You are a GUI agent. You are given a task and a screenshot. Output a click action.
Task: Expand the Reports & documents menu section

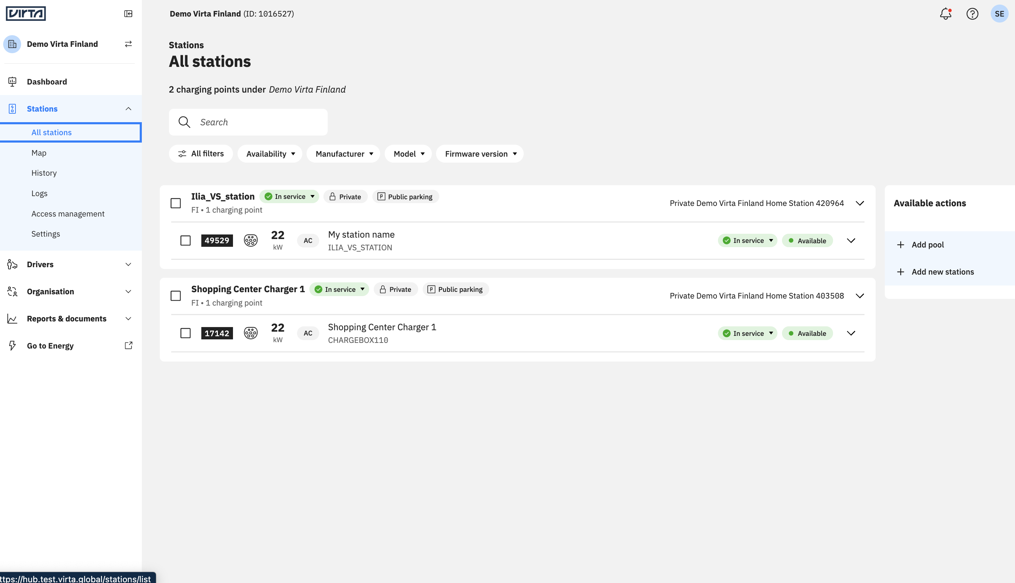128,319
